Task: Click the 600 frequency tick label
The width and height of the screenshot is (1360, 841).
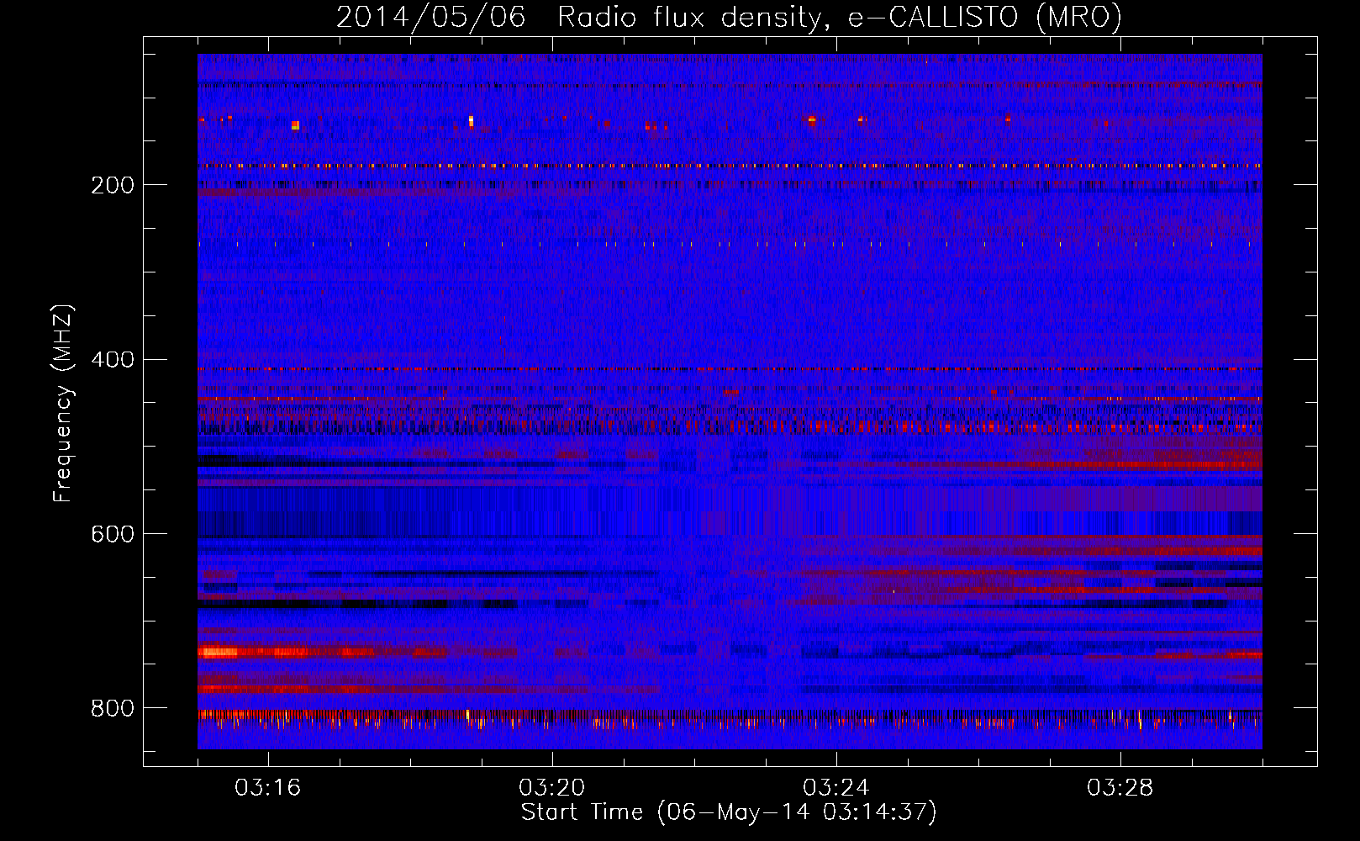Action: tap(113, 535)
